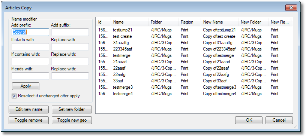The image size is (306, 137).
Task: Focus the Add prefix input field
Action: point(30,32)
